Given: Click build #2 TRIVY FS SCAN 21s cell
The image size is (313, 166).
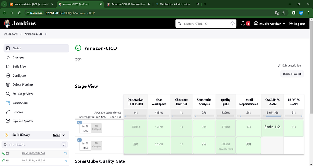Looking at the screenshot, I should [294, 128].
